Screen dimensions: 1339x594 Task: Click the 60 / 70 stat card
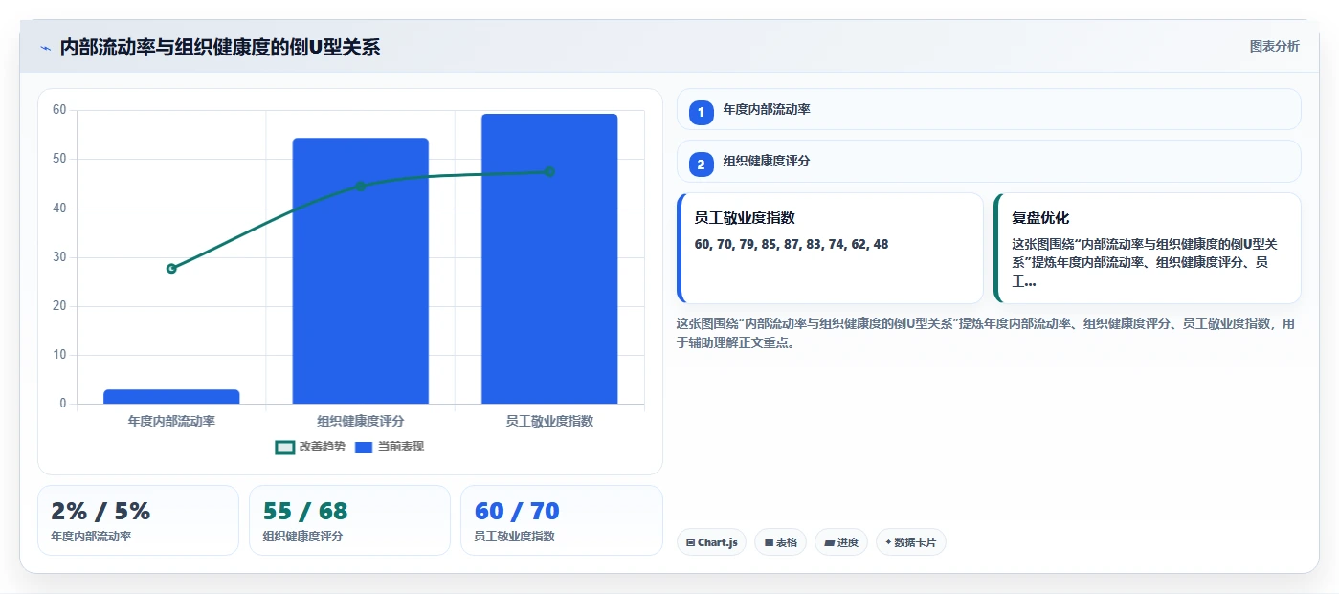click(x=562, y=520)
